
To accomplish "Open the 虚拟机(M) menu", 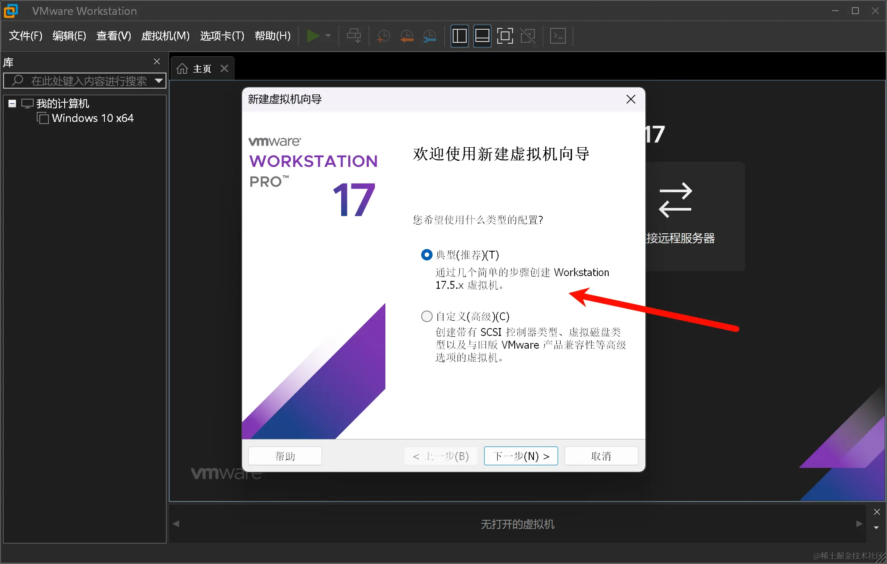I will pyautogui.click(x=165, y=36).
